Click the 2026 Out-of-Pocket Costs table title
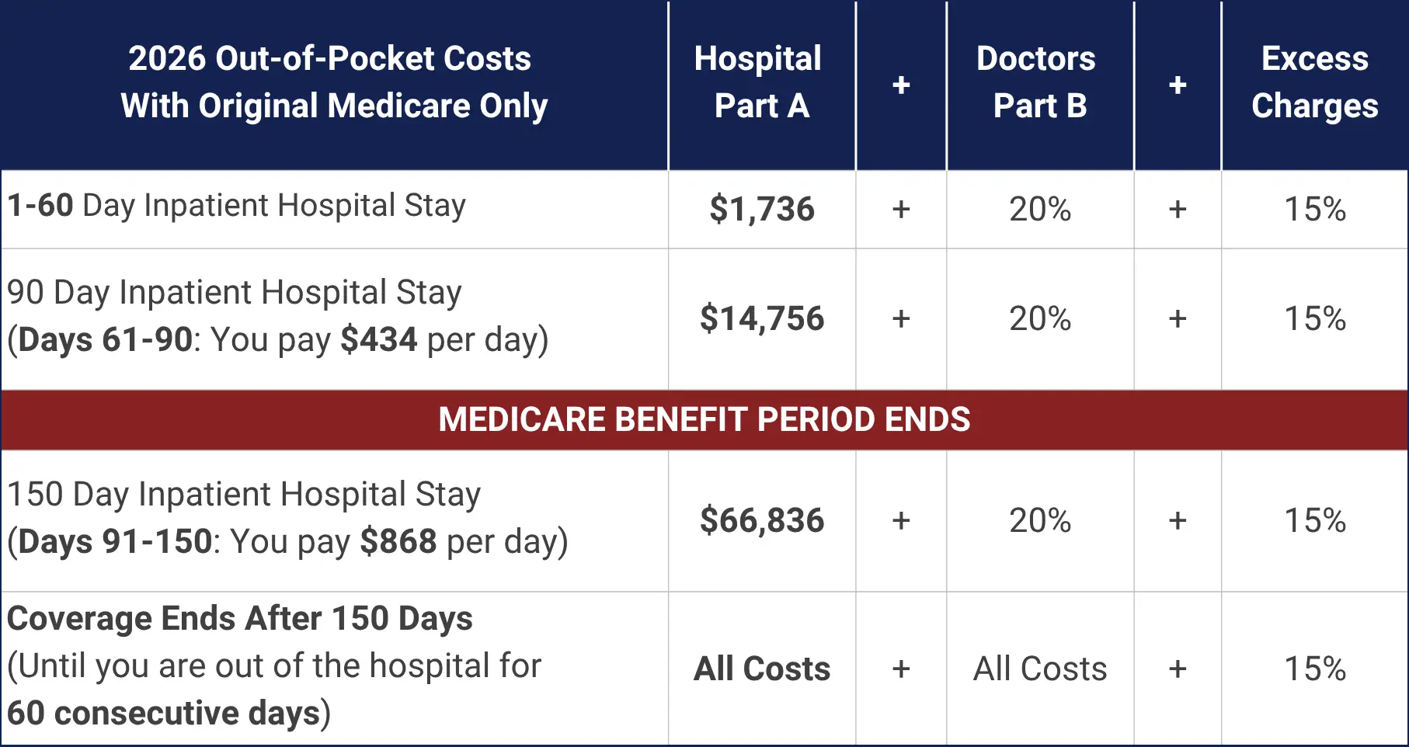Image resolution: width=1409 pixels, height=747 pixels. coord(334,82)
